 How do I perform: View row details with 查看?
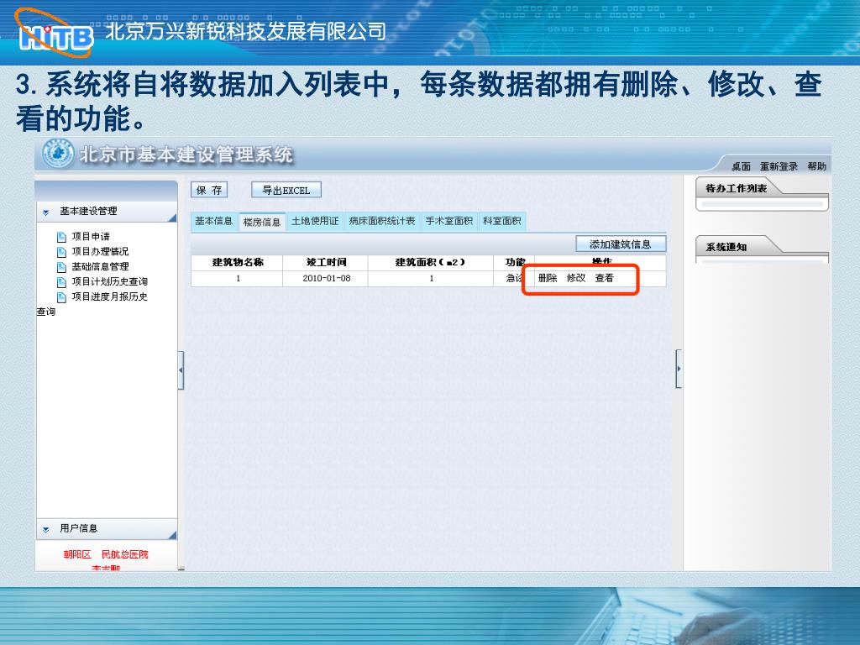[x=605, y=278]
